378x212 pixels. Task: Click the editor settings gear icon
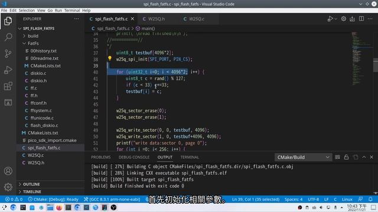pyautogui.click(x=344, y=19)
